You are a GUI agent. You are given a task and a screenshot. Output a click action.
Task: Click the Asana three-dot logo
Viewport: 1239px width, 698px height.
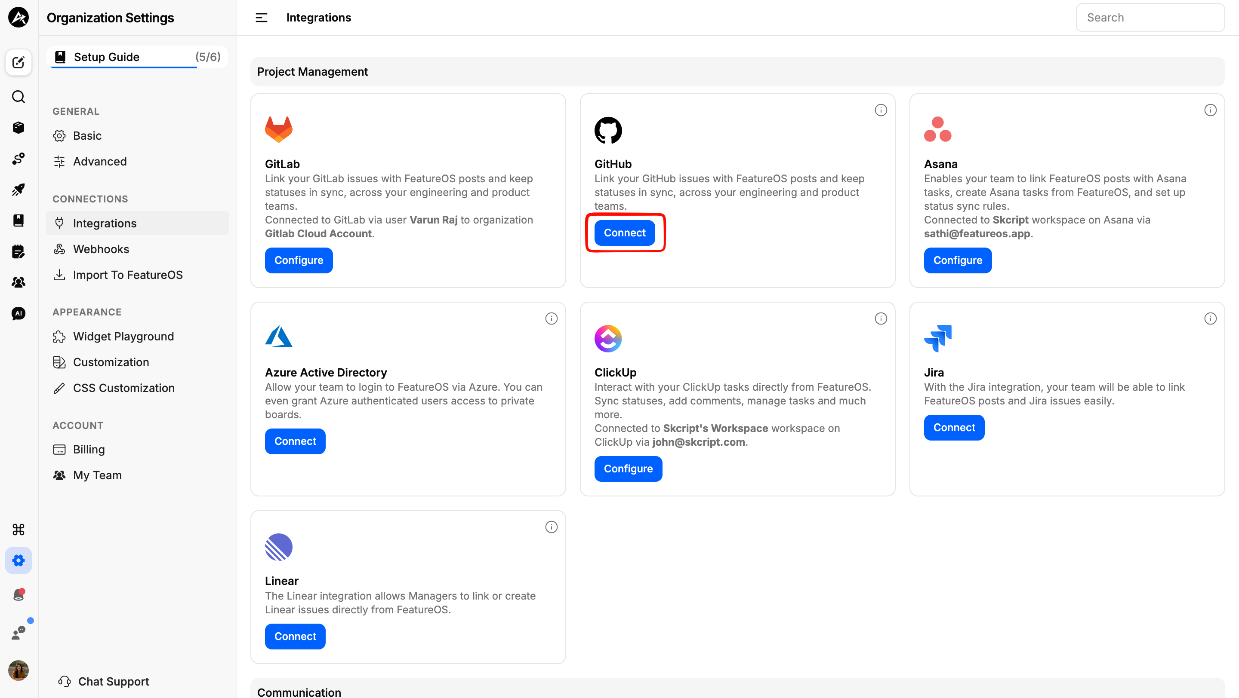[x=937, y=130]
